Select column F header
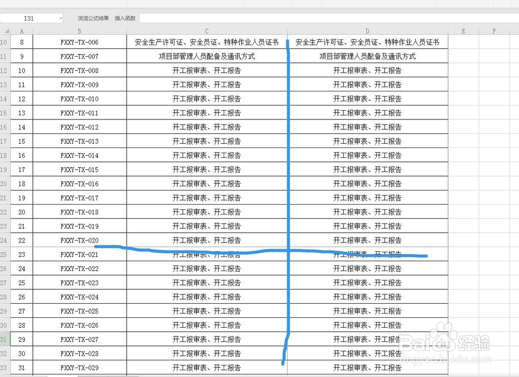Screen dimensions: 519x377 coord(494,31)
